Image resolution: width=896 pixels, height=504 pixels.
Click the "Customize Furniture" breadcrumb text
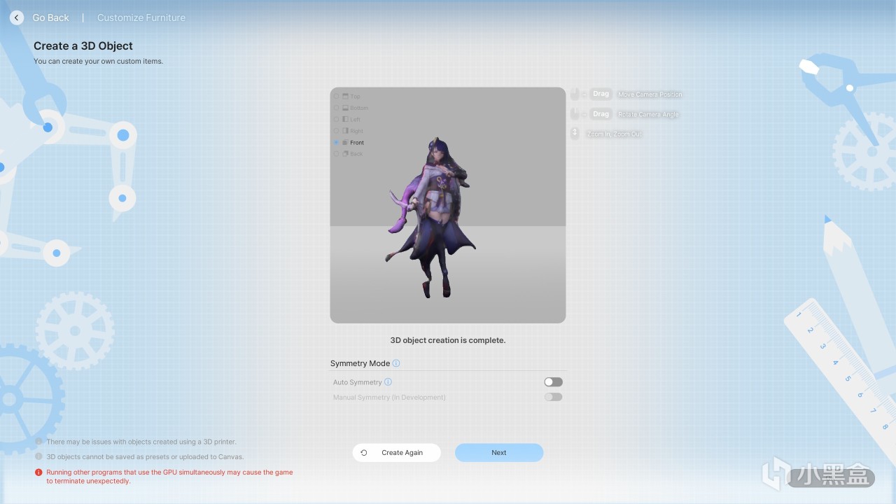pyautogui.click(x=141, y=17)
